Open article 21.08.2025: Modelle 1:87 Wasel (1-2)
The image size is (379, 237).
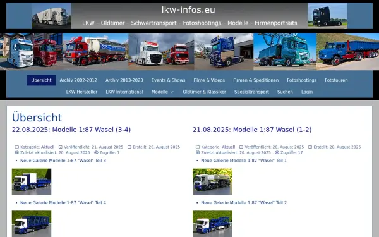(252, 130)
